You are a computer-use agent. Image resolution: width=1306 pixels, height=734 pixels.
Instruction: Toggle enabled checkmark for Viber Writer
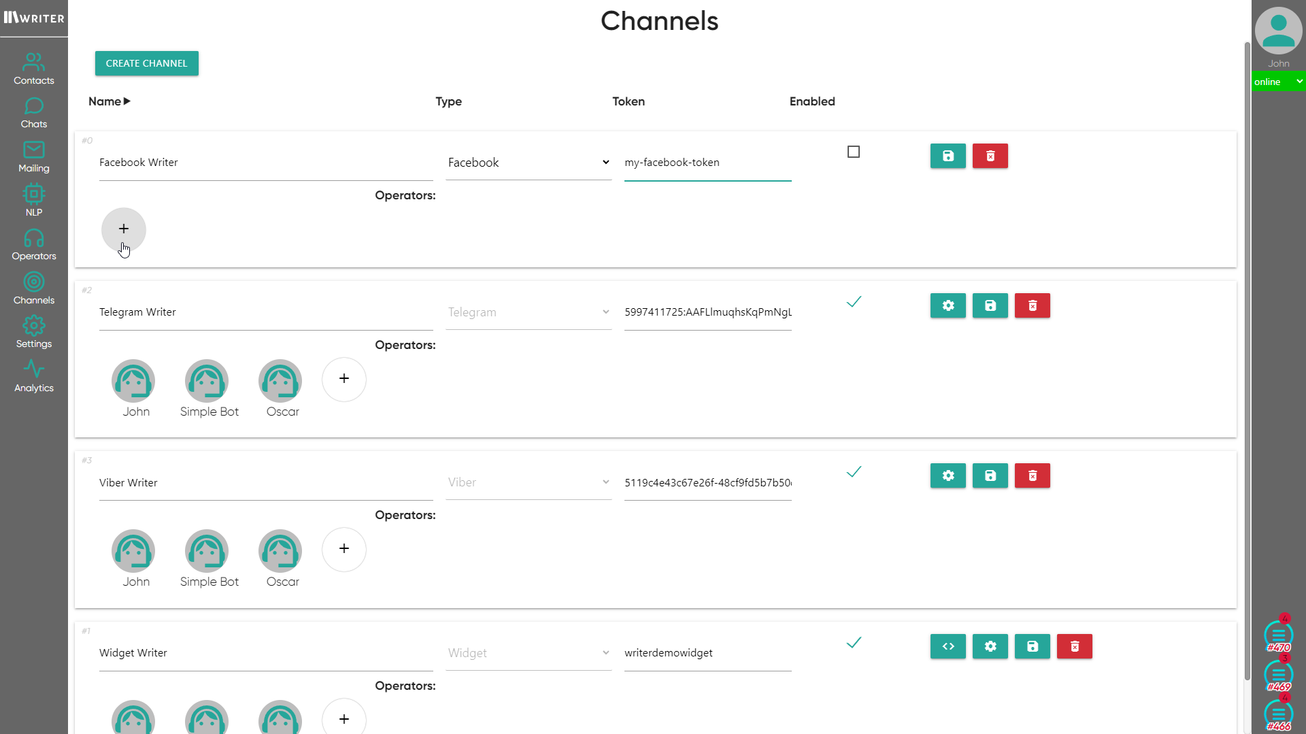point(854,471)
